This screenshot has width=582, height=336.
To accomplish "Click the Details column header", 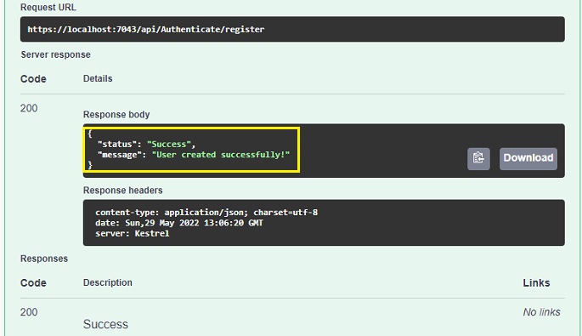I will (98, 78).
